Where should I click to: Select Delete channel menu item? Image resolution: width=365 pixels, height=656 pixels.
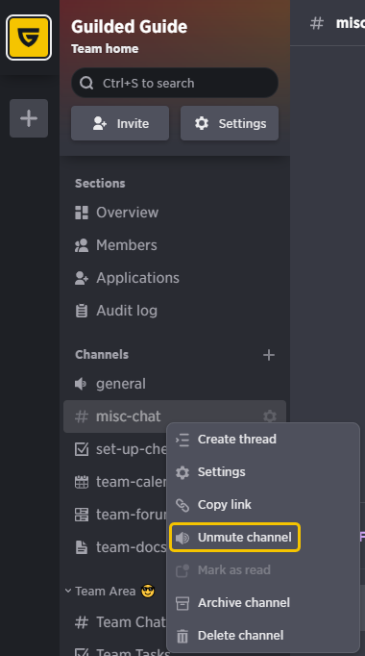coord(262,635)
